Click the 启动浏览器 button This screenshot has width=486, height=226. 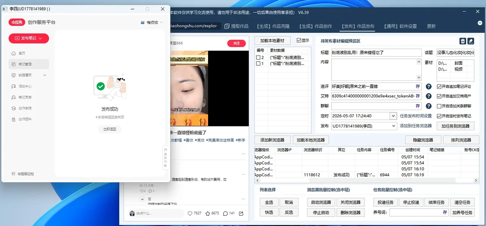(x=321, y=202)
